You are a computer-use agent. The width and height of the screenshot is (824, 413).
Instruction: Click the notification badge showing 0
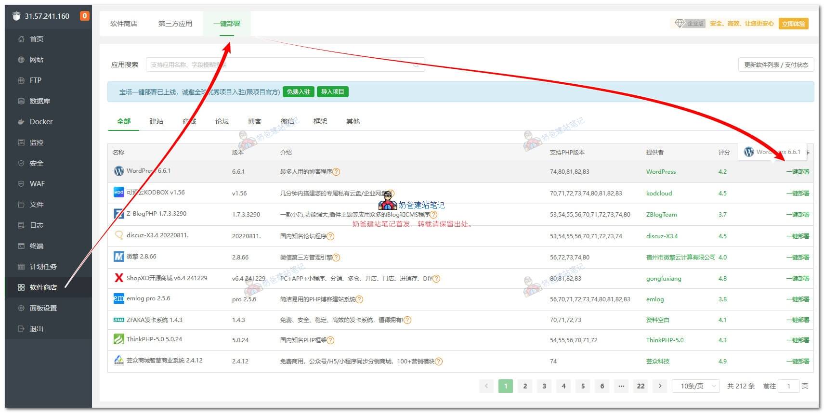[x=85, y=16]
